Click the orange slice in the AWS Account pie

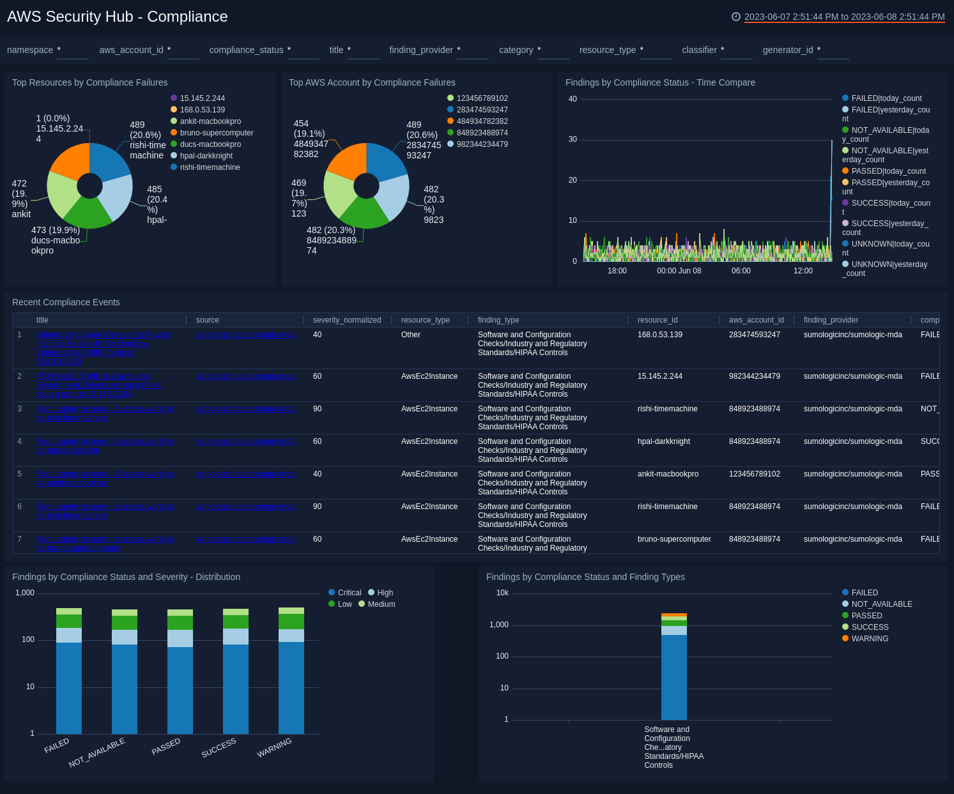coord(348,162)
